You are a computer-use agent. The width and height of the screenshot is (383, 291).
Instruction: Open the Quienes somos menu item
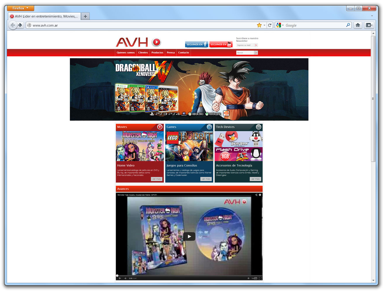point(126,53)
